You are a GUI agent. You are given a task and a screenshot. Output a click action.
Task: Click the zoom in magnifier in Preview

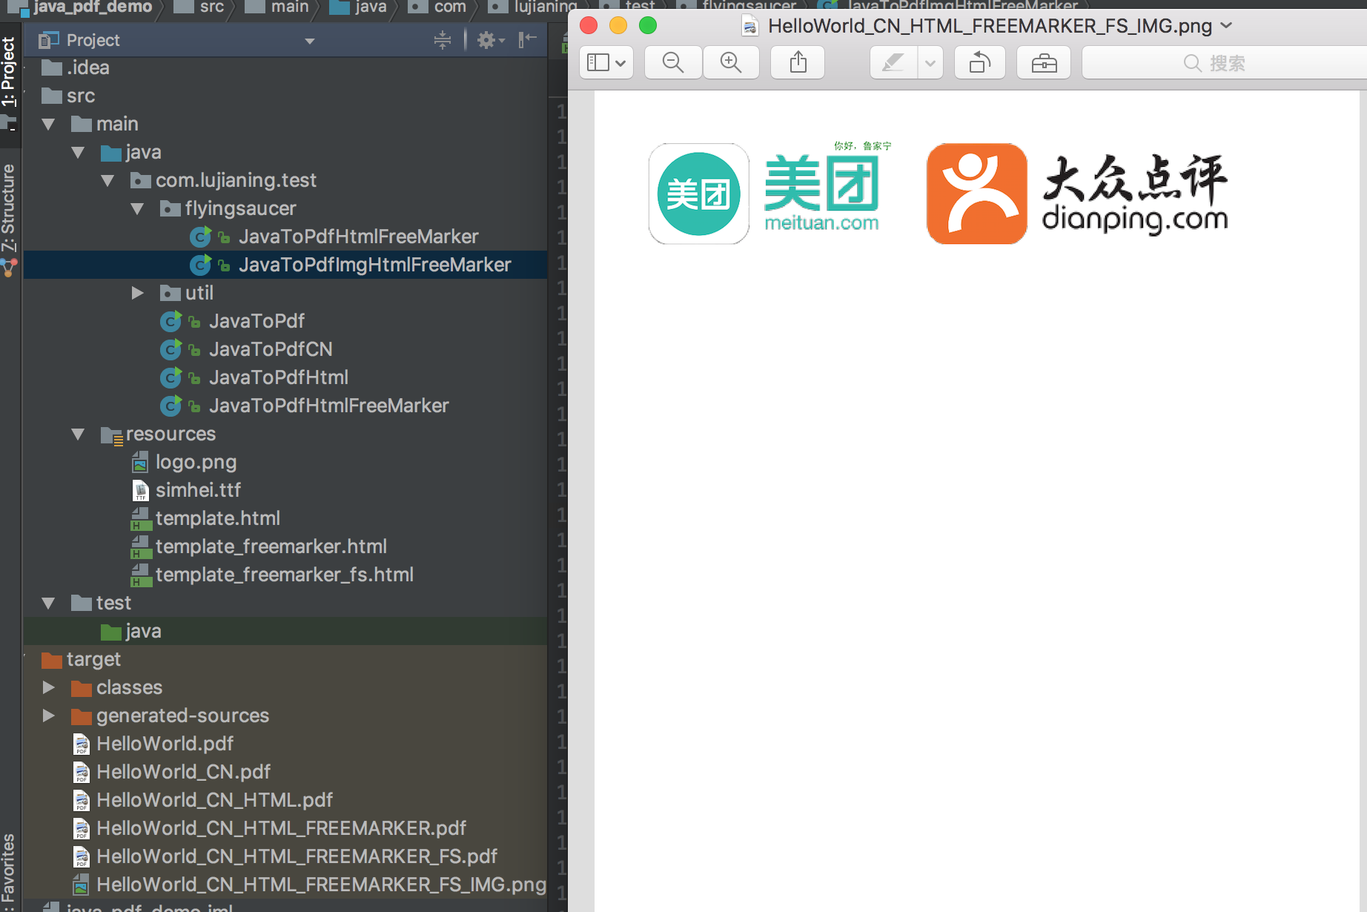pyautogui.click(x=731, y=63)
